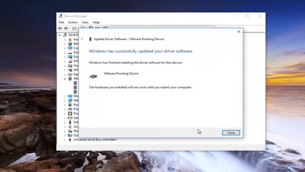Select the Human Interface Devices icon
Image resolution: width=305 pixels, height=172 pixels.
coord(70,65)
